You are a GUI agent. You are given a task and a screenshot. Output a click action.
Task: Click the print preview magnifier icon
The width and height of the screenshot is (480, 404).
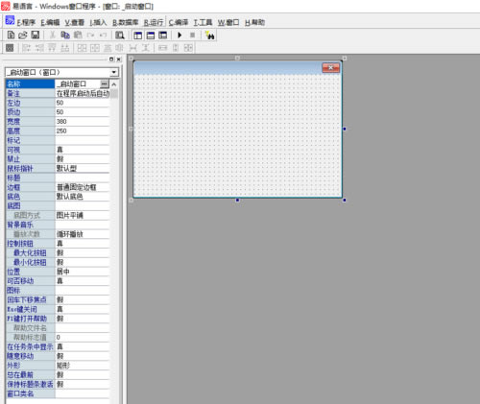120,35
